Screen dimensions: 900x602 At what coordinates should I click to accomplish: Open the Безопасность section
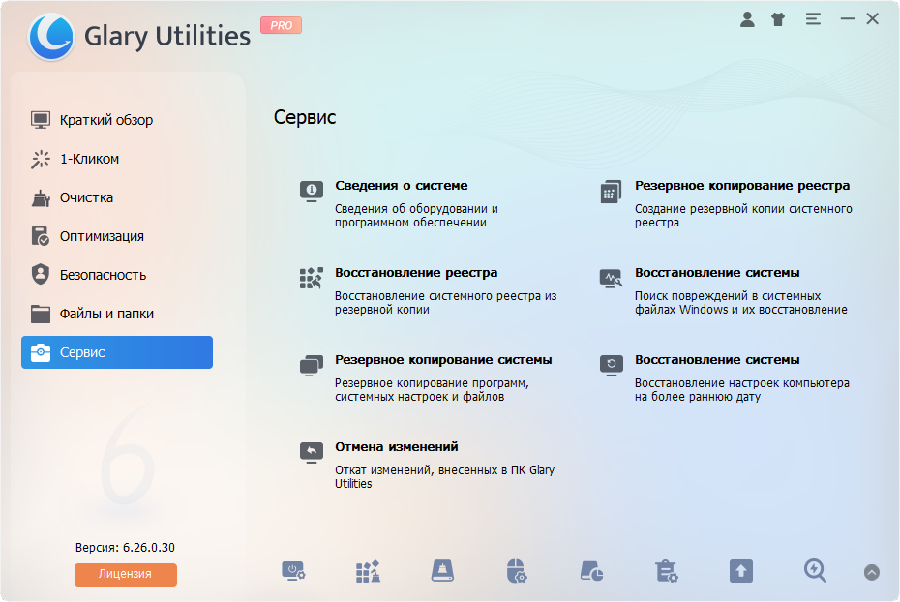[x=117, y=275]
